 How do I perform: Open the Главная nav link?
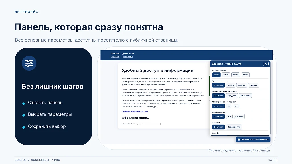115,57
